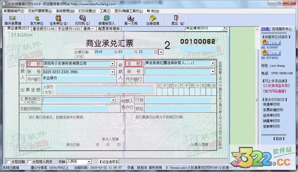This screenshot has width=298, height=172.
Task: Click the payee 开户银行 input field
Action: point(180,79)
